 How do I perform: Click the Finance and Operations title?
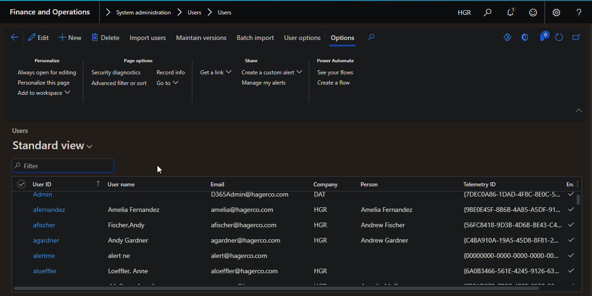(50, 12)
